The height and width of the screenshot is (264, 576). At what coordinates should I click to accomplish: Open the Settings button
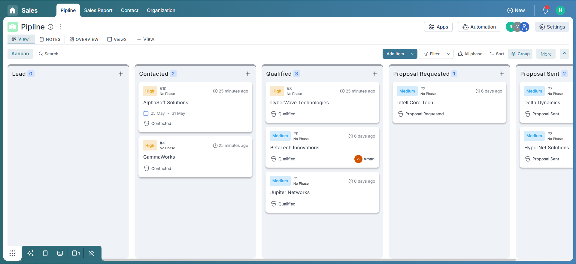click(x=552, y=27)
